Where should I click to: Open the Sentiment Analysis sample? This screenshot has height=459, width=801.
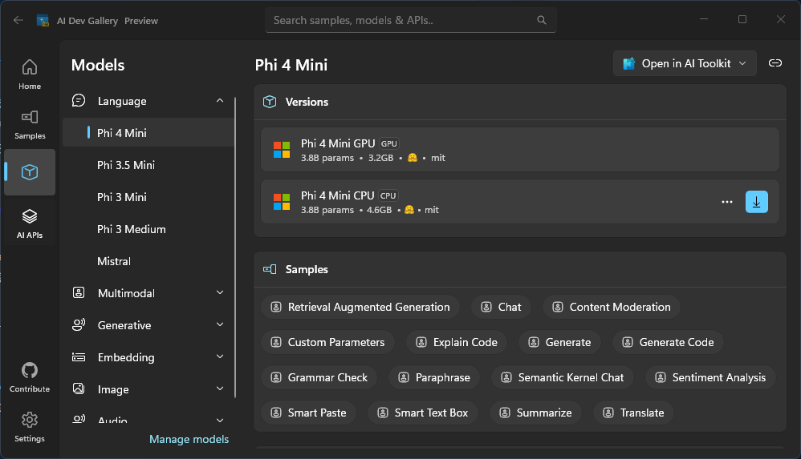(x=710, y=377)
